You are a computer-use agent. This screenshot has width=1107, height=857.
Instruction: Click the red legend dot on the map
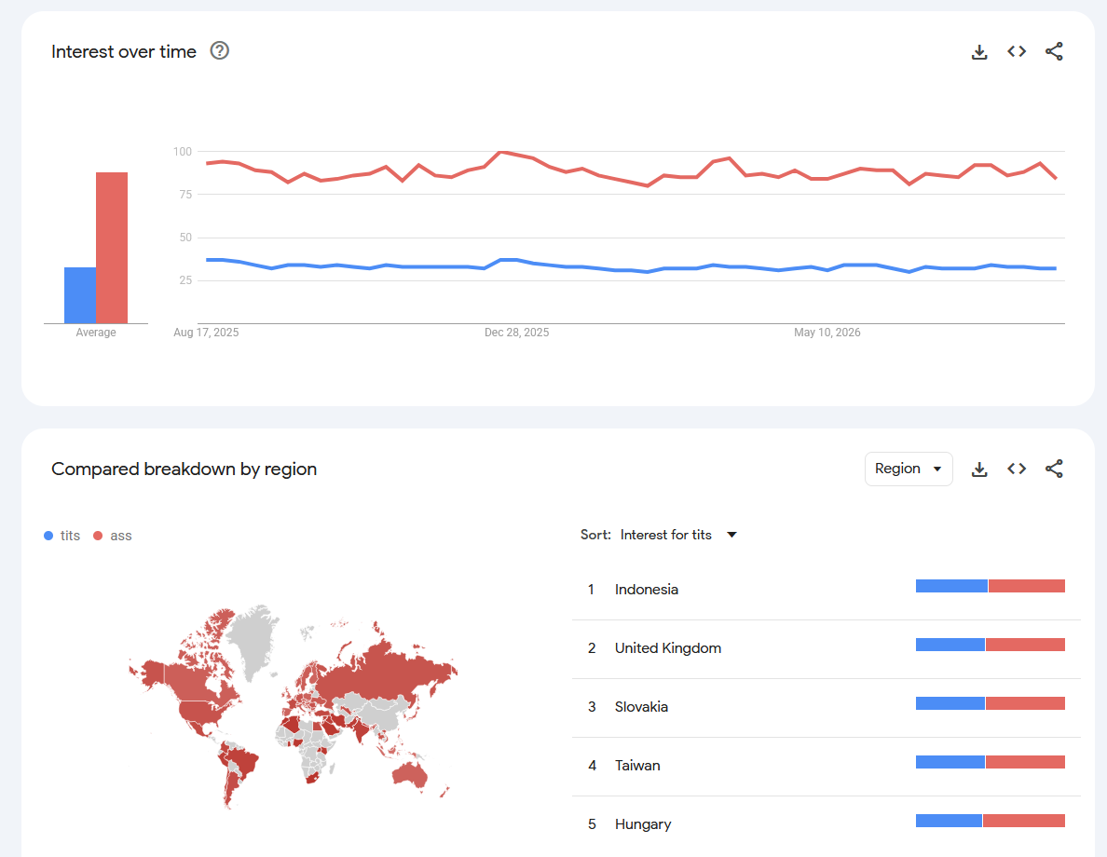pyautogui.click(x=98, y=536)
